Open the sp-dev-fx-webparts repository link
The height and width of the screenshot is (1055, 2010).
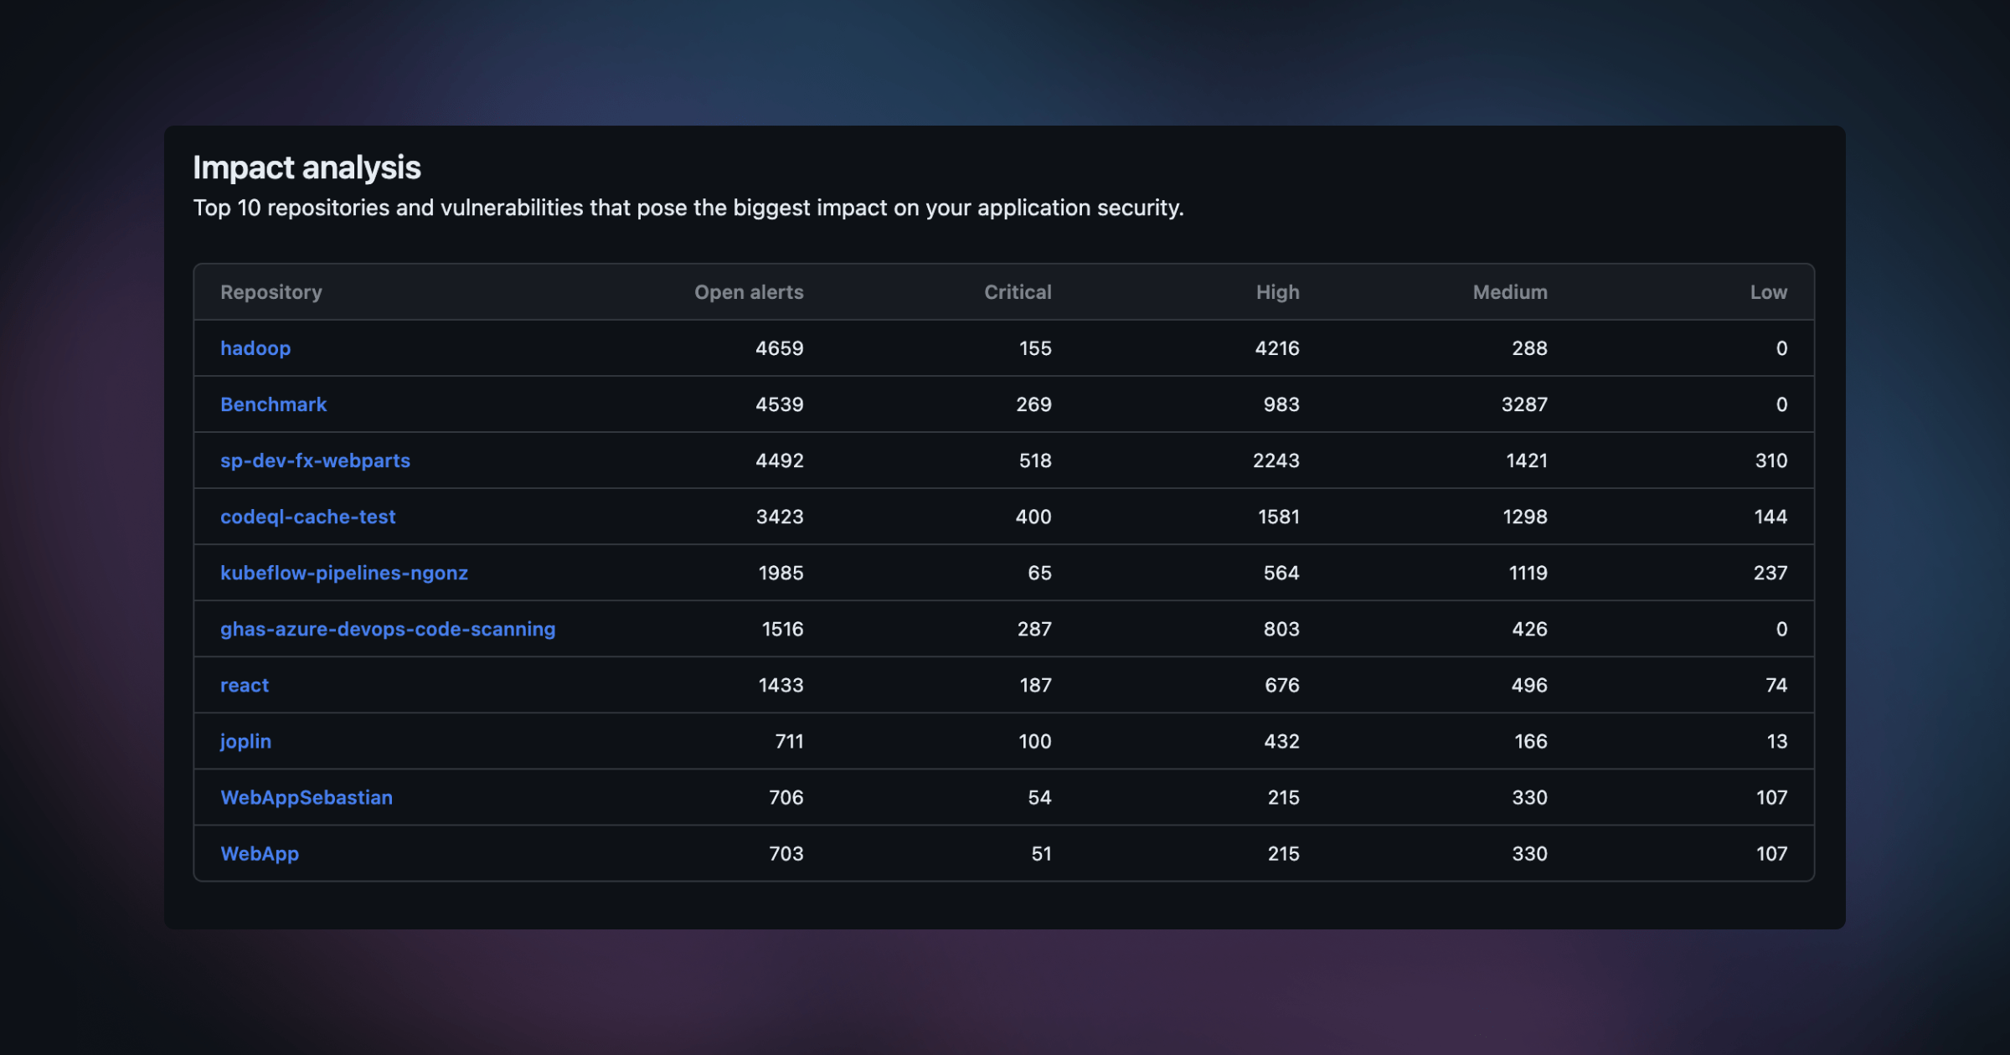coord(315,461)
